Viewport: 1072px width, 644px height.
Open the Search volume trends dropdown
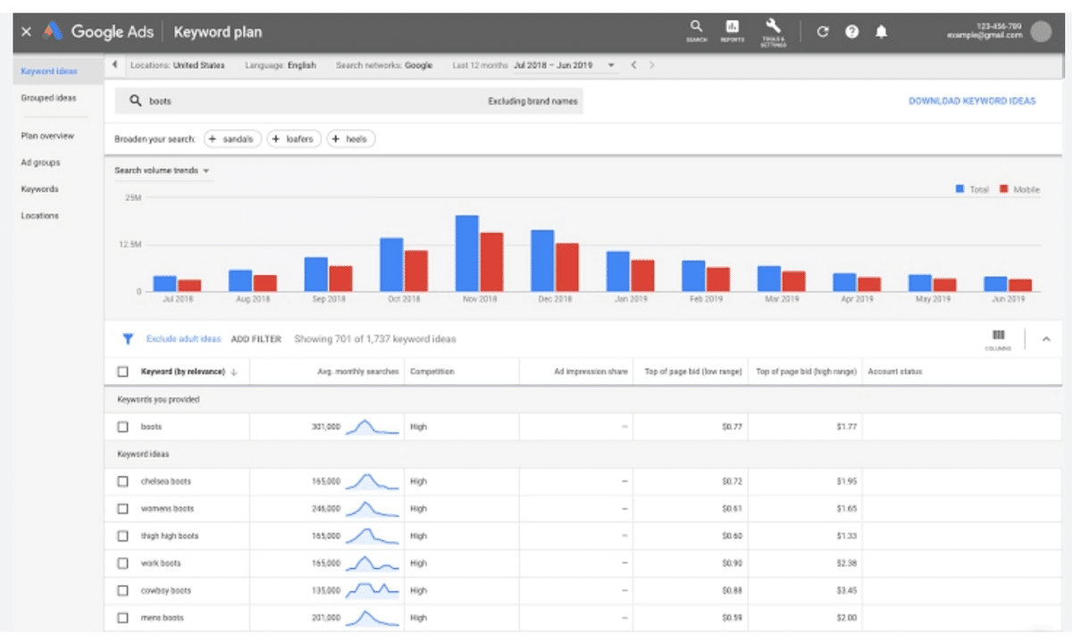[x=162, y=170]
